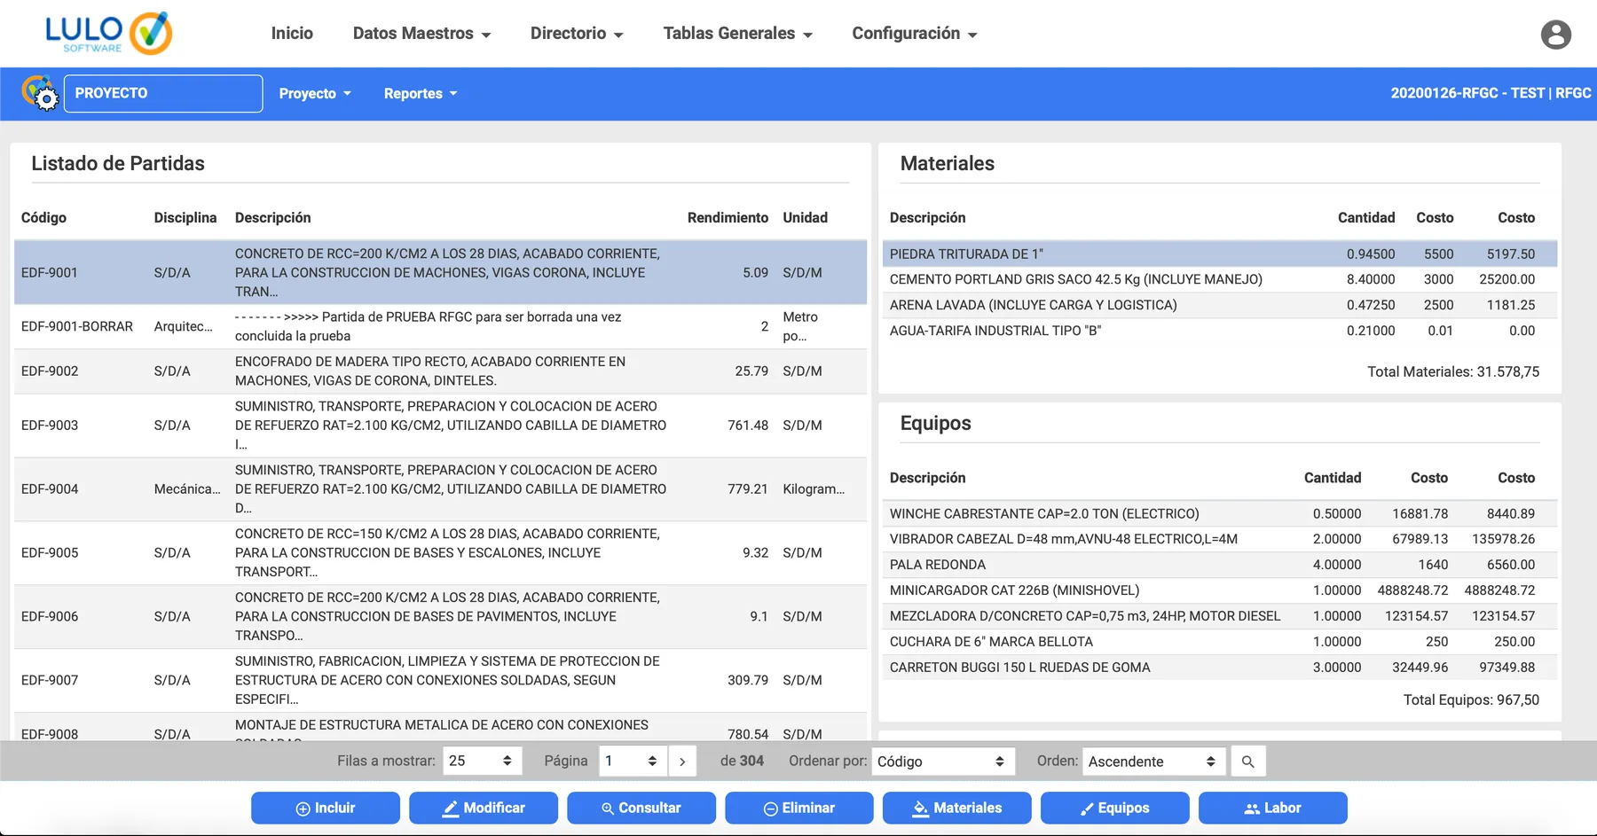Select the PALA REDONDA equipment row
Viewport: 1597px width, 836px height.
pyautogui.click(x=1220, y=566)
